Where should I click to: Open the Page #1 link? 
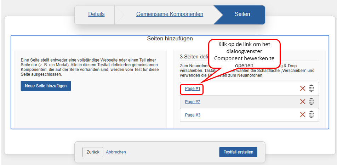[193, 89]
